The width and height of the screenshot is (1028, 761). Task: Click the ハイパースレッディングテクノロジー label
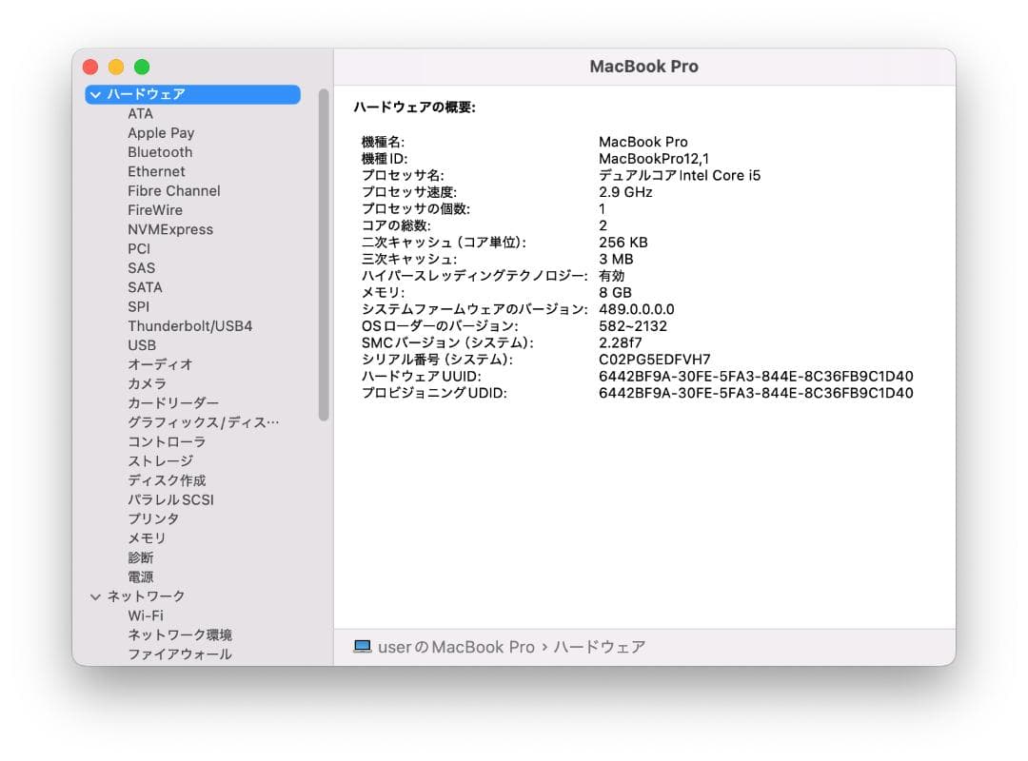(x=475, y=276)
